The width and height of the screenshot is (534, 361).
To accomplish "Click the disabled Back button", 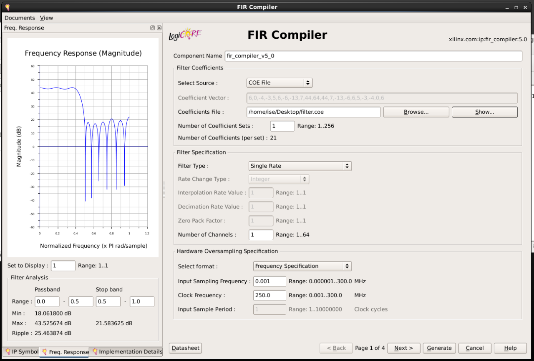I will click(336, 348).
